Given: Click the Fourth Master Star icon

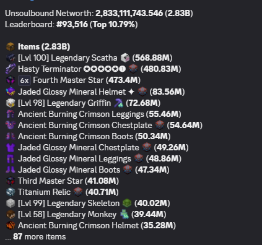Looking at the screenshot, I should click(x=11, y=80).
